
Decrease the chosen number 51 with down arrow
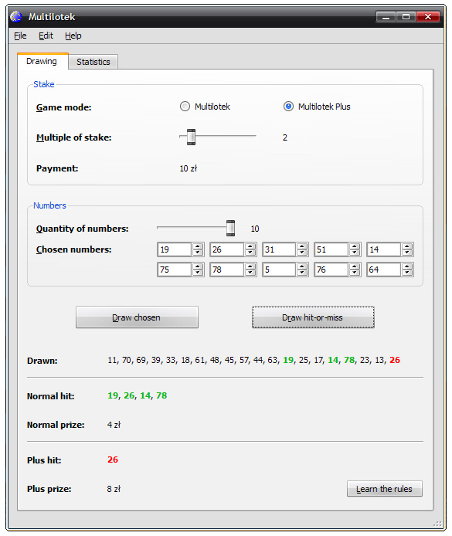pos(355,253)
